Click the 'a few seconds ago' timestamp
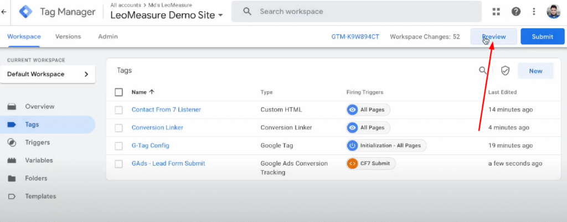This screenshot has width=567, height=222. point(516,163)
